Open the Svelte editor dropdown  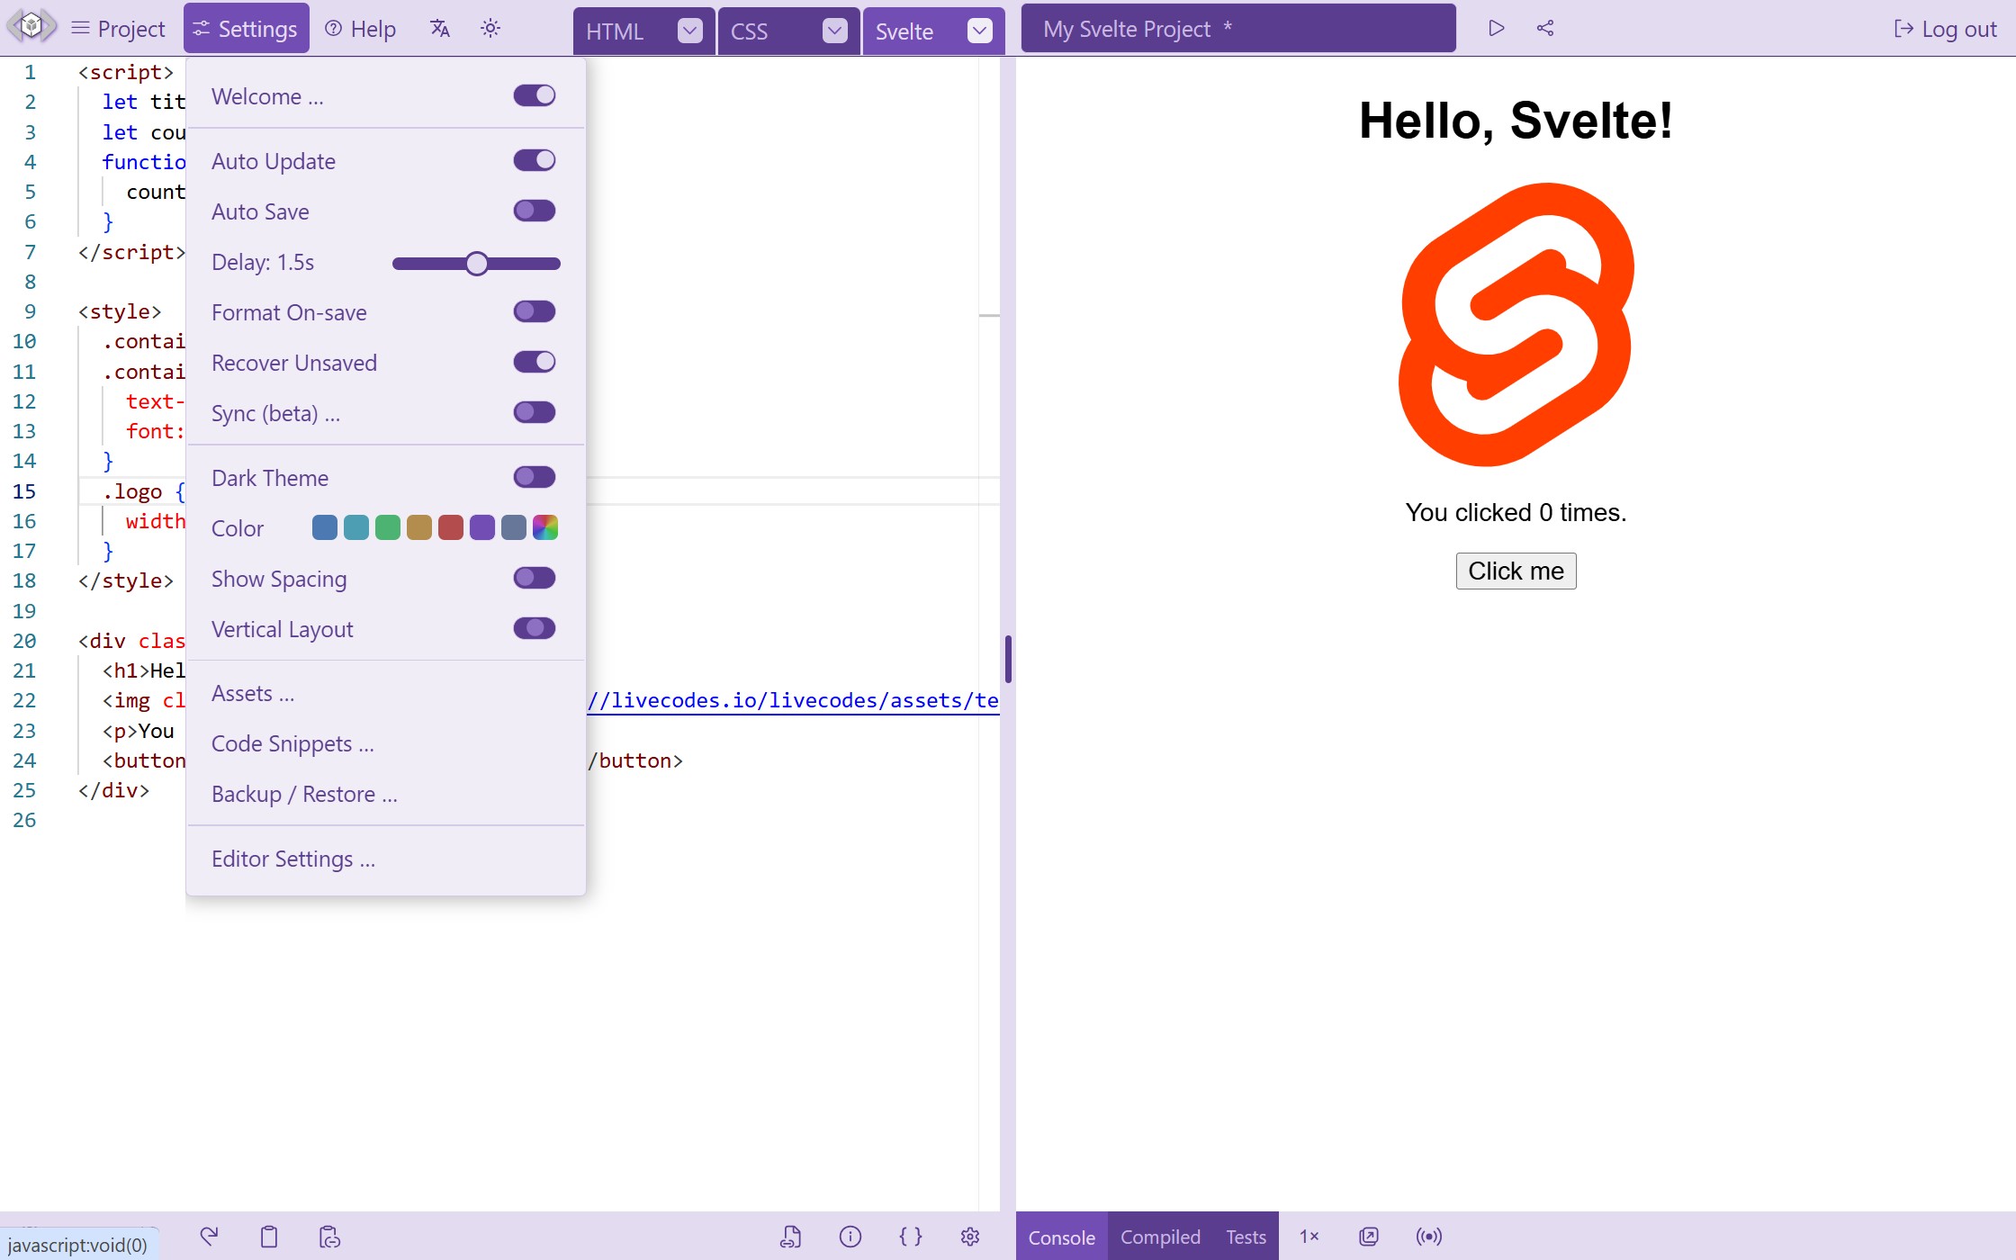click(x=980, y=31)
